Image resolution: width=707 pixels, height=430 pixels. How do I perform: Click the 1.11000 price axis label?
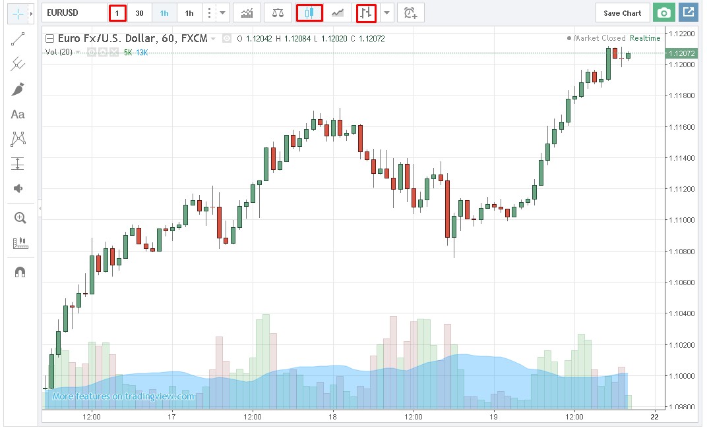pos(681,220)
